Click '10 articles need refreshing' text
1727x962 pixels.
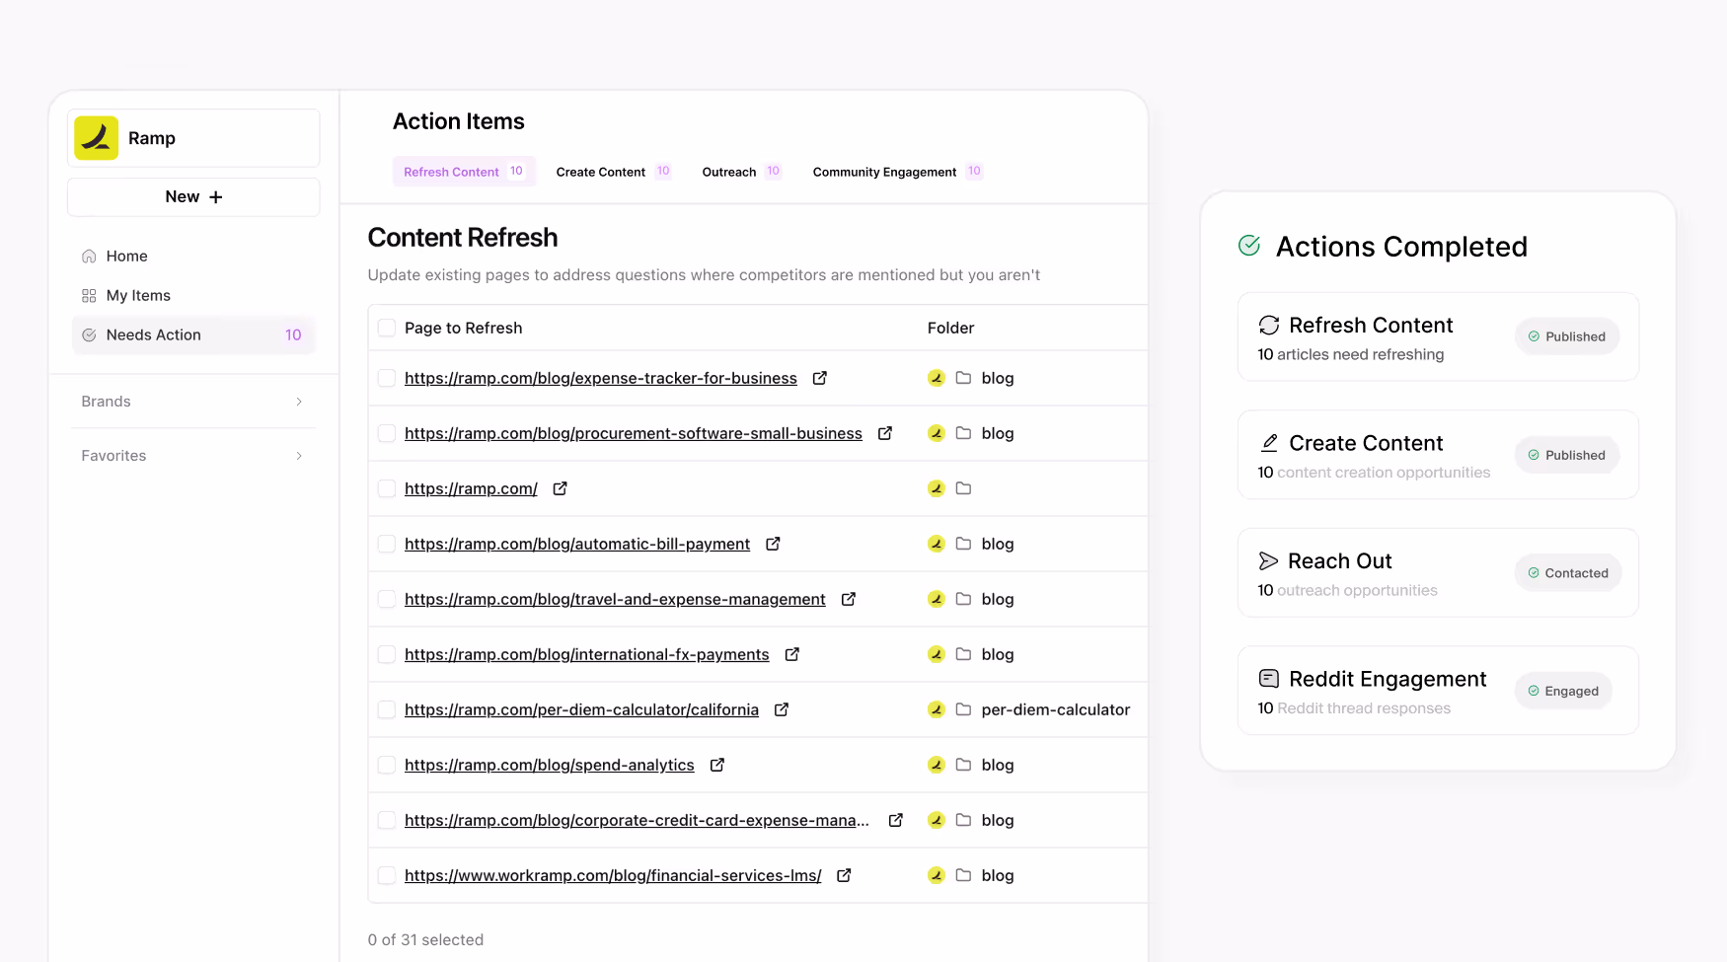[1350, 354]
